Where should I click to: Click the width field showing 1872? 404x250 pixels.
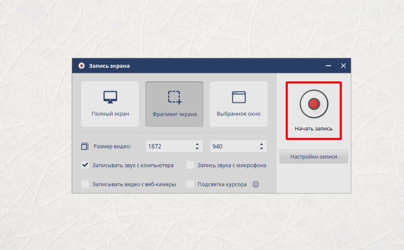tap(174, 146)
